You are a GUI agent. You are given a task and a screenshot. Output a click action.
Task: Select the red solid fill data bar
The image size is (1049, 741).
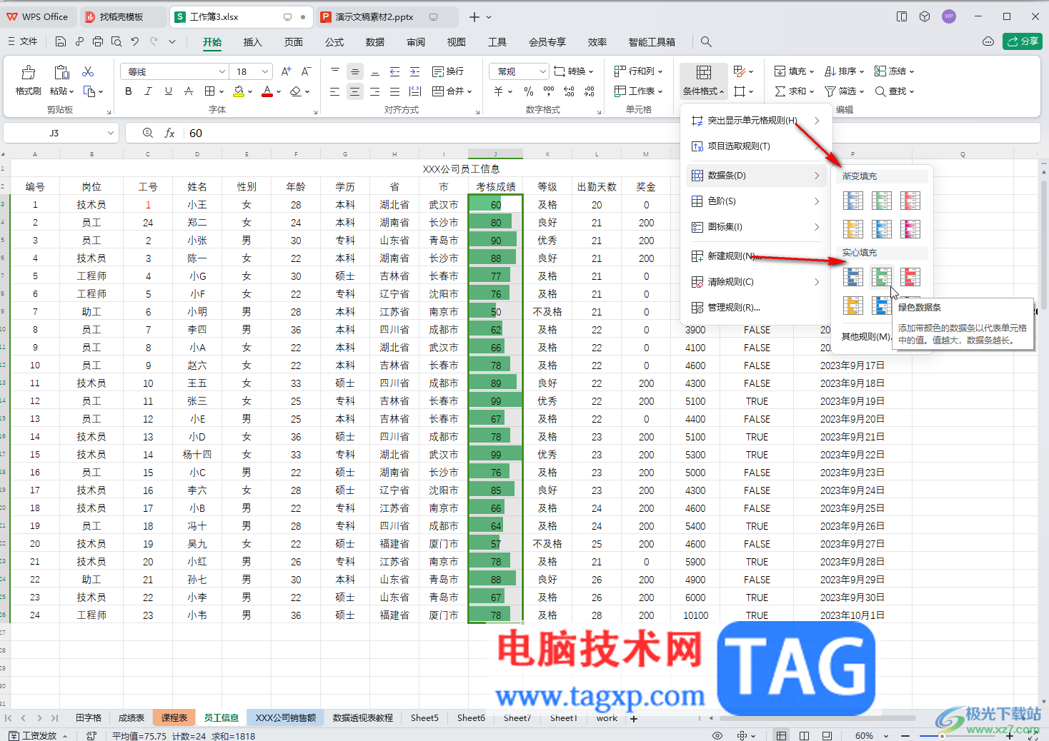click(x=910, y=276)
